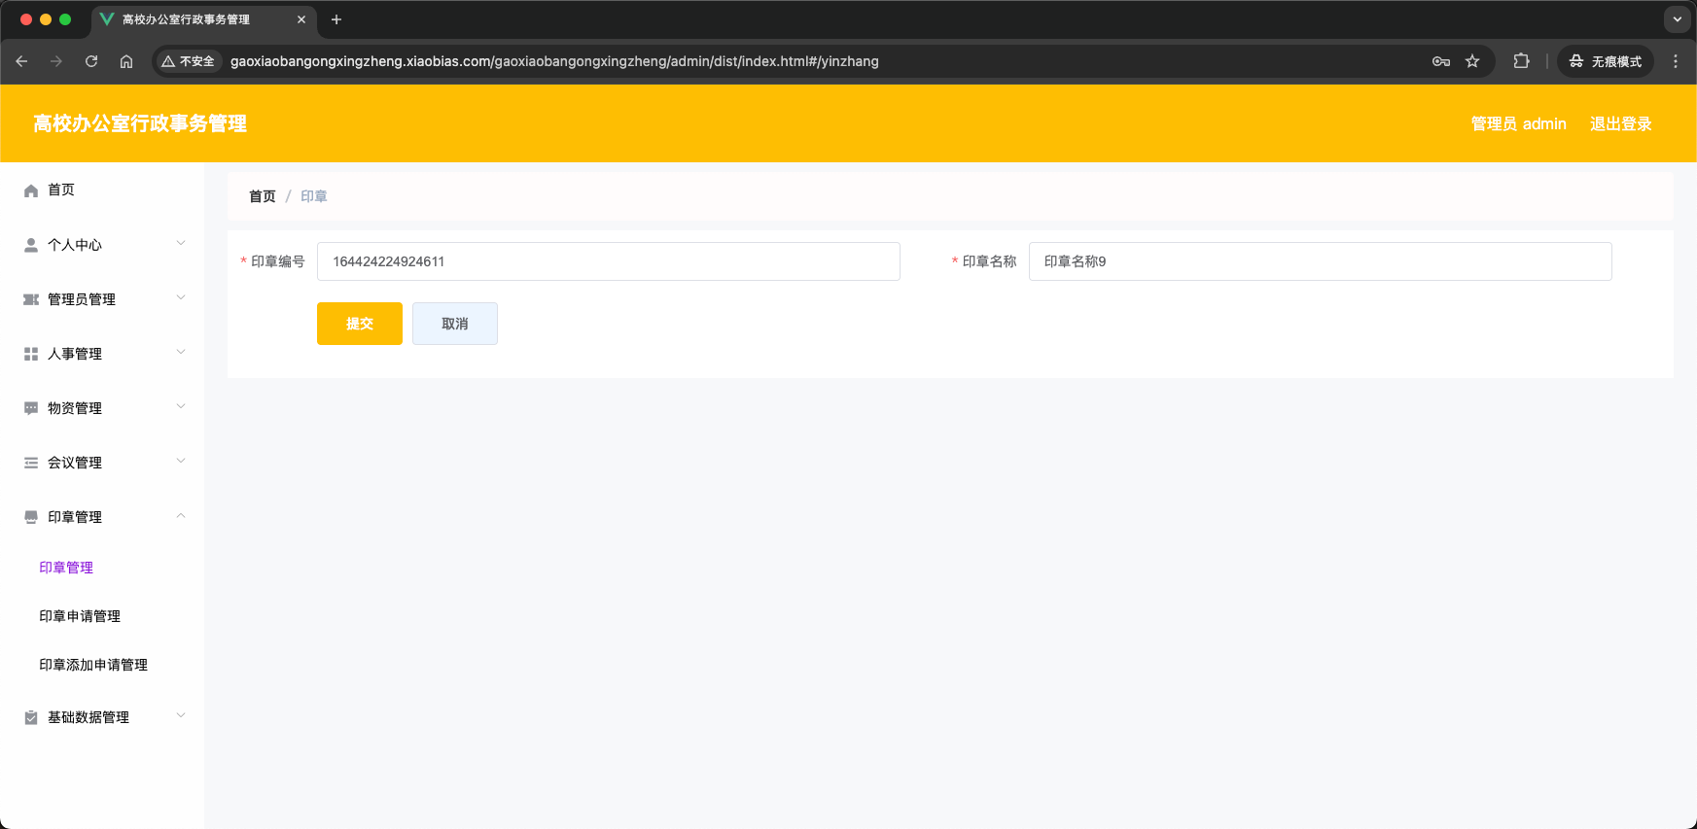The width and height of the screenshot is (1697, 829).
Task: Open the tab search dropdown arrow
Action: (1677, 18)
